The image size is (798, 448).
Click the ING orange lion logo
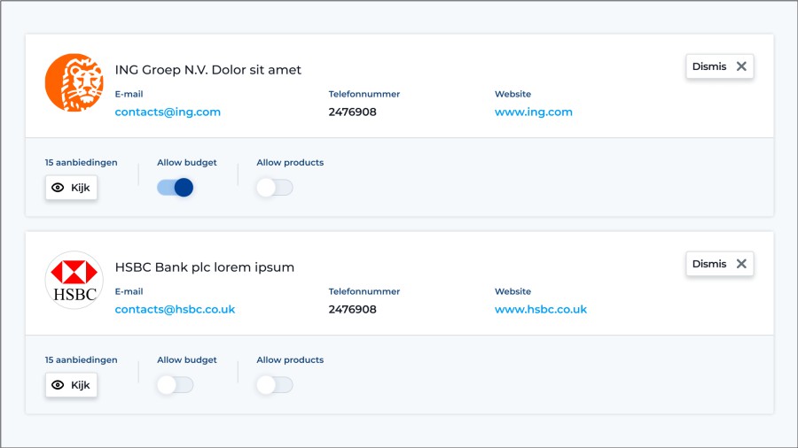pos(74,82)
